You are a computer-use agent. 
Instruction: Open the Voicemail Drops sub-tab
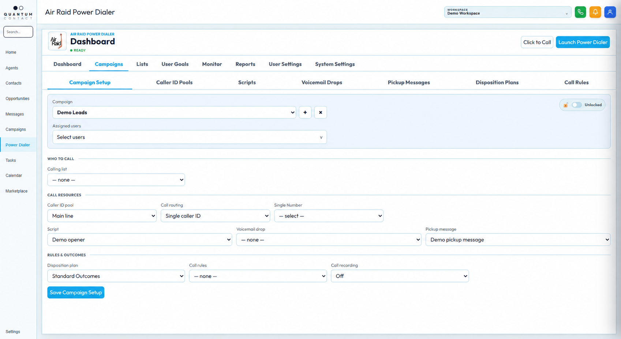[322, 82]
